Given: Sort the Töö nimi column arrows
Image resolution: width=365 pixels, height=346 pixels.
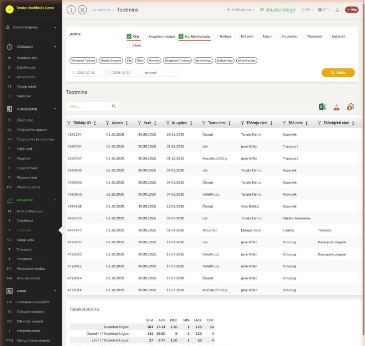Looking at the screenshot, I should pos(307,123).
